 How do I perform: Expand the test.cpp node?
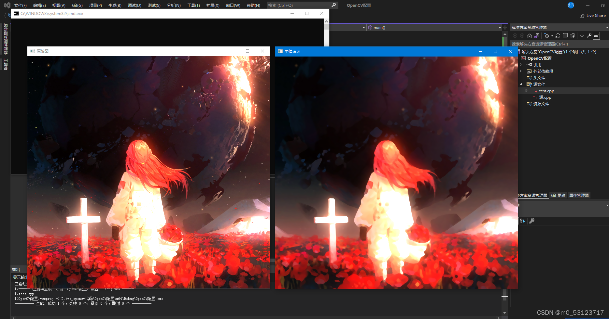click(x=526, y=91)
